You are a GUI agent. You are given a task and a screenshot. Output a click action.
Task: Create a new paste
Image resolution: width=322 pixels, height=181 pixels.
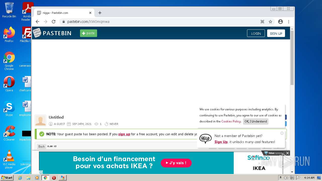[89, 33]
